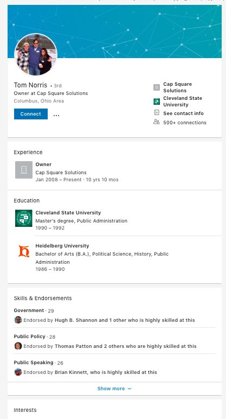Click Brian Kinnett's endorser avatar
This screenshot has height=419, width=226.
18,372
